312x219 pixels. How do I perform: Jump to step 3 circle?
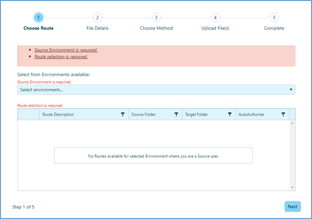point(156,17)
